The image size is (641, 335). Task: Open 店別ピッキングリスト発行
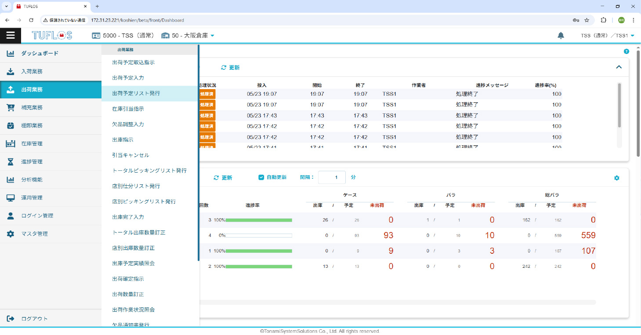pyautogui.click(x=144, y=202)
